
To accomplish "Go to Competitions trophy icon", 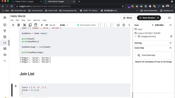I will coord(5,31).
